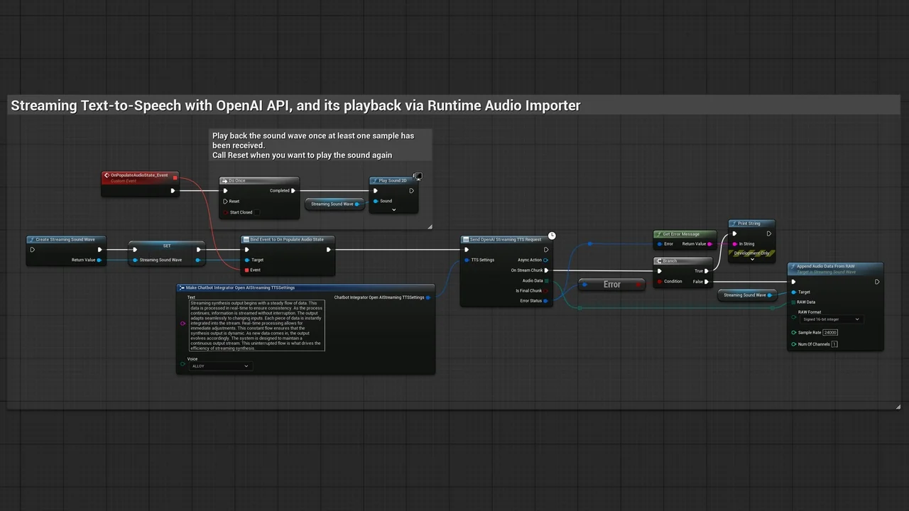909x511 pixels.
Task: Click the Branch node's header icon
Action: tap(659, 261)
